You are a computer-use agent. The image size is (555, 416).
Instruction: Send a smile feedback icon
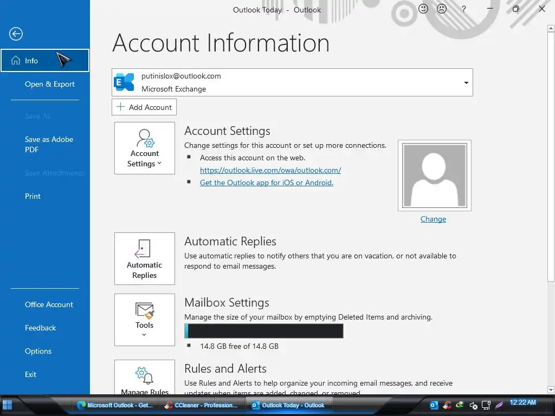423,9
